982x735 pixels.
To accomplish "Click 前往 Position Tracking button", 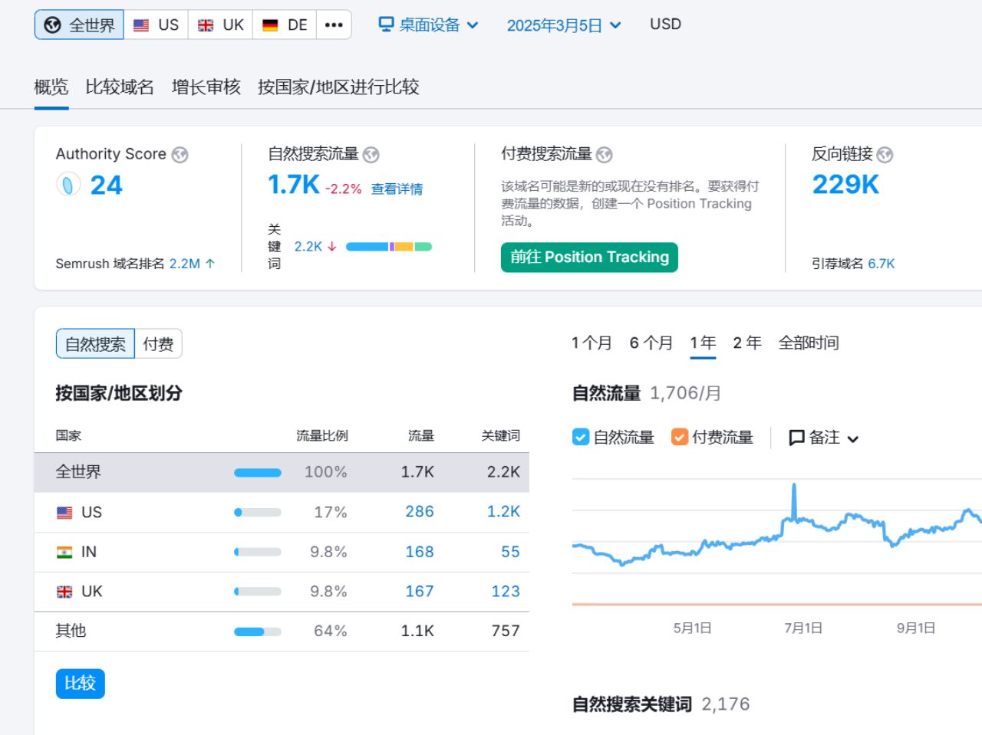I will pos(589,258).
